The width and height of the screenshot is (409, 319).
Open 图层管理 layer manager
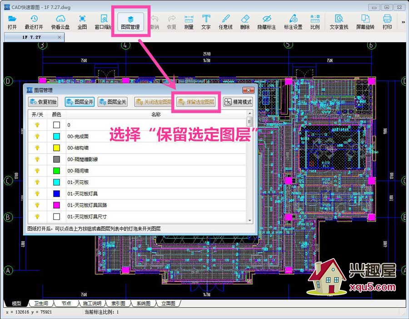point(130,22)
